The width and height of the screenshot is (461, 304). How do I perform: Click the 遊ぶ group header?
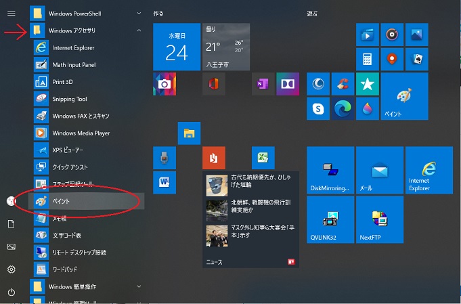[312, 14]
